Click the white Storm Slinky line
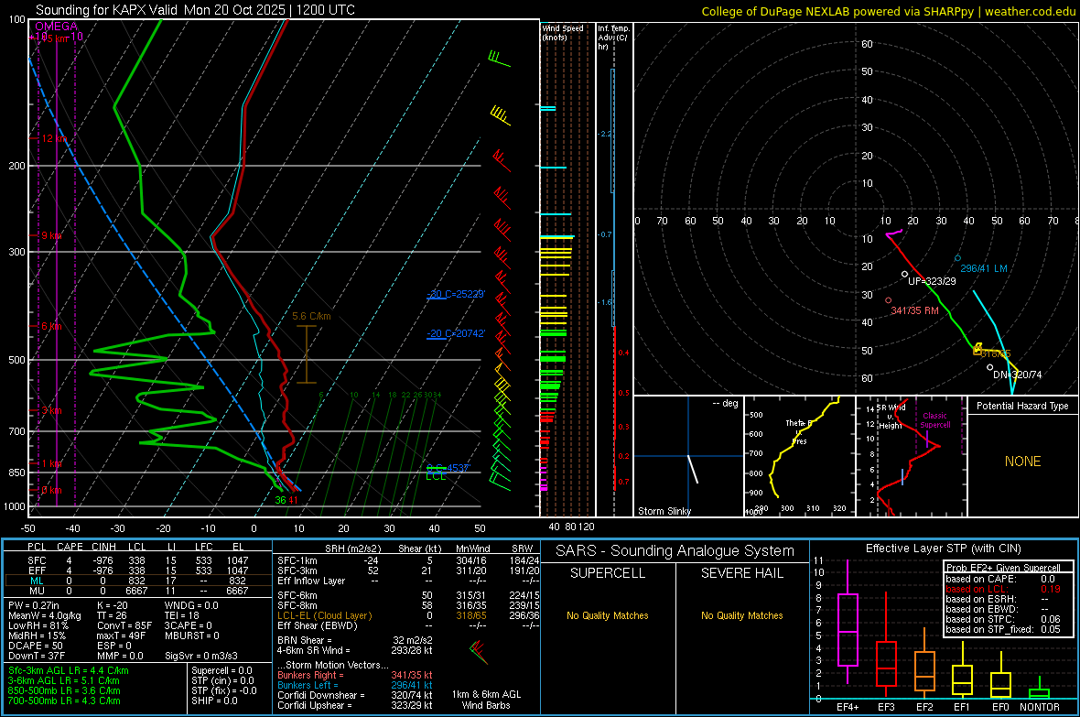Viewport: 1080px width, 717px height. click(x=693, y=469)
